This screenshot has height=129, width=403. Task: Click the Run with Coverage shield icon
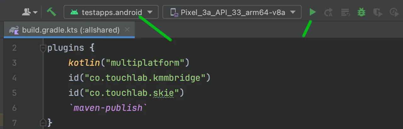[x=377, y=12]
